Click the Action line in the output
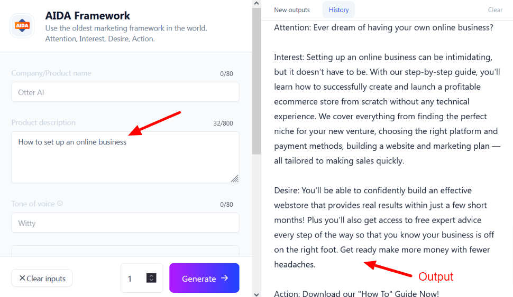Screen dimensions: 513x297 tap(356, 293)
